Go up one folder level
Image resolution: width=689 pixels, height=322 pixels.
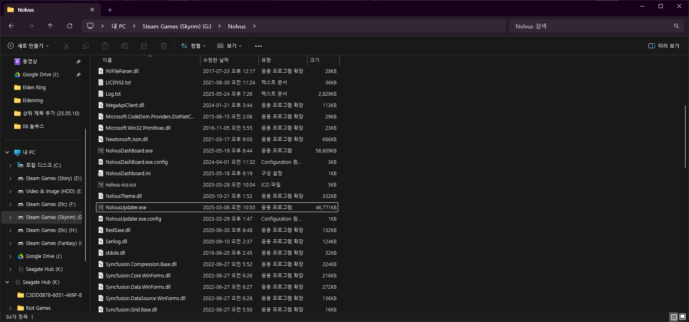point(50,26)
